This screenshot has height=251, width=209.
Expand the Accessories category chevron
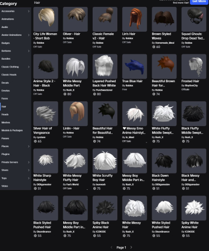(x=28, y=11)
